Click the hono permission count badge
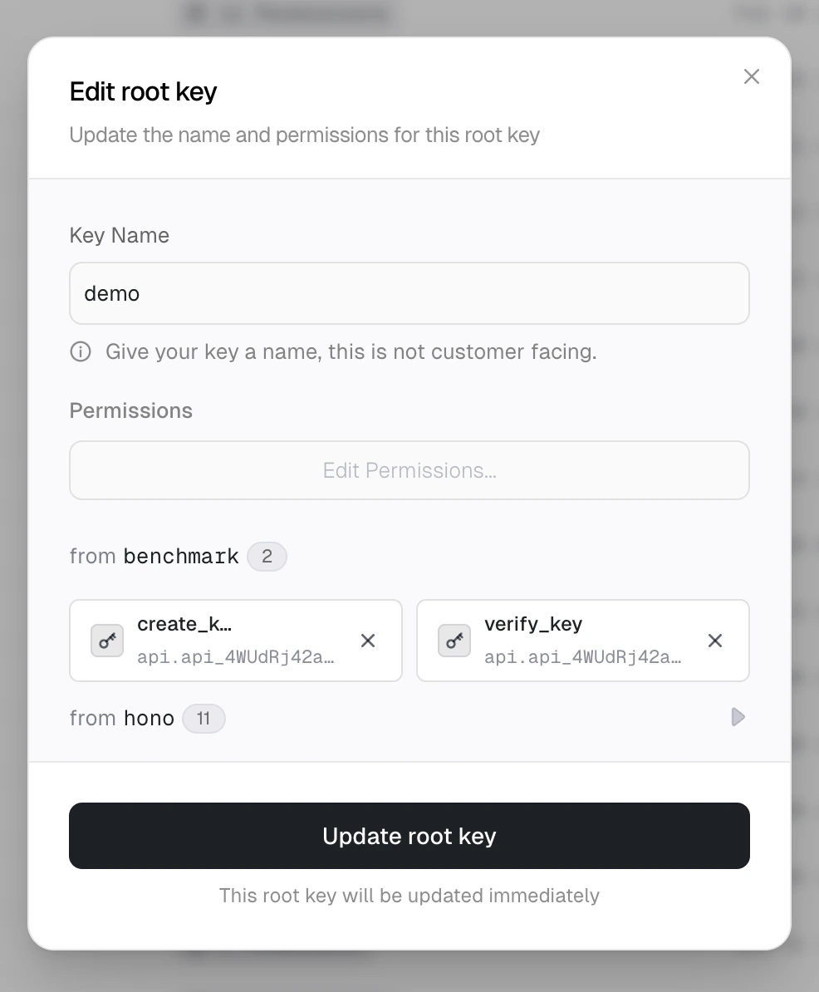The width and height of the screenshot is (819, 992). coord(204,718)
